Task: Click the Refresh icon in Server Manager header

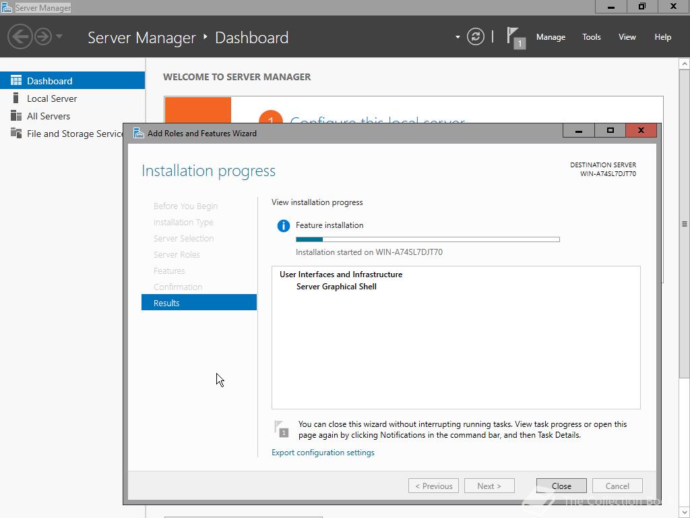Action: 475,36
